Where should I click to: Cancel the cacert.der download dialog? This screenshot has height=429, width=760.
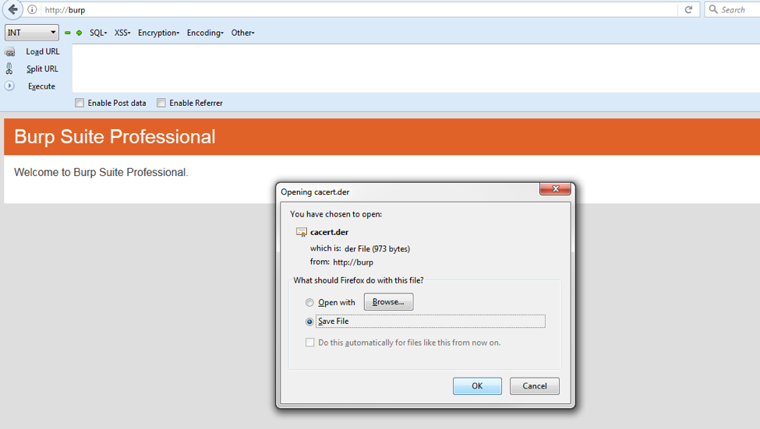point(535,386)
